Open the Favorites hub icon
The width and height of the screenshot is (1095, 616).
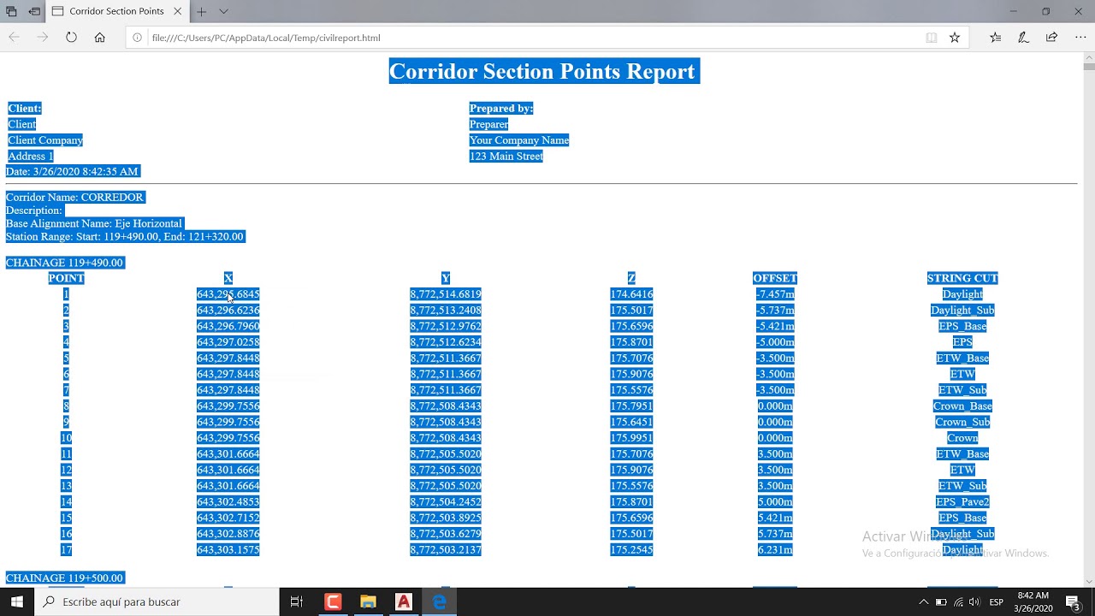[x=995, y=38]
